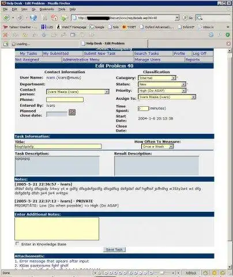Click the Stop loading icon
Viewport: 233px width, 277px height.
(44, 18)
